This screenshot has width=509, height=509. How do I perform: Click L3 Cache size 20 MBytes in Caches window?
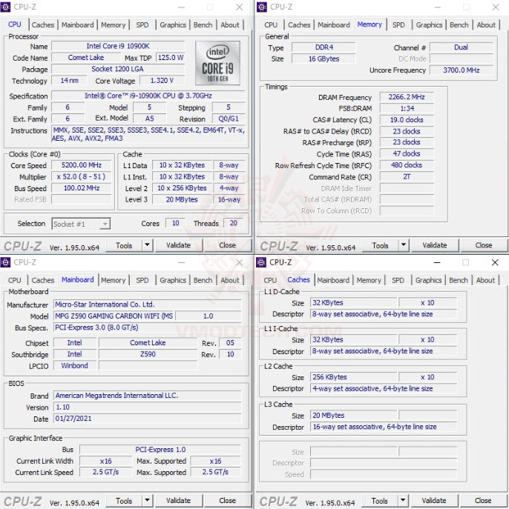pos(354,416)
